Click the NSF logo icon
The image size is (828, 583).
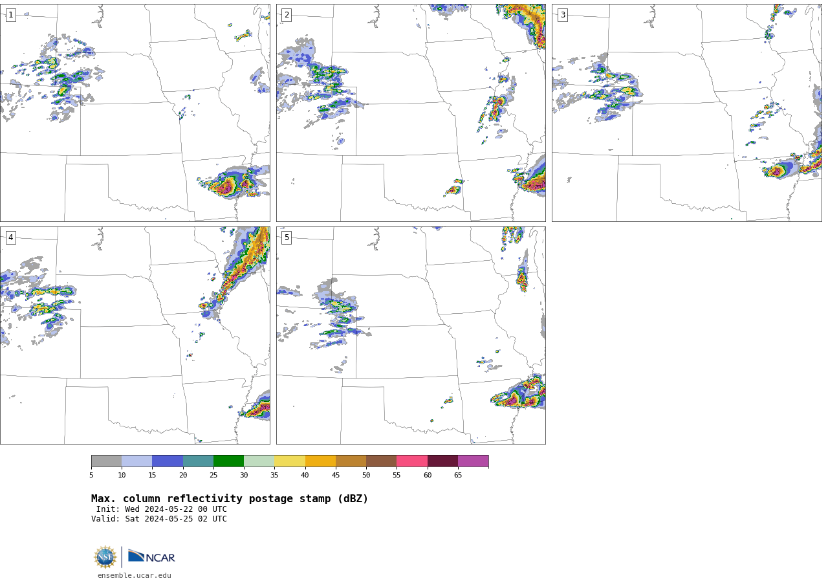click(105, 557)
